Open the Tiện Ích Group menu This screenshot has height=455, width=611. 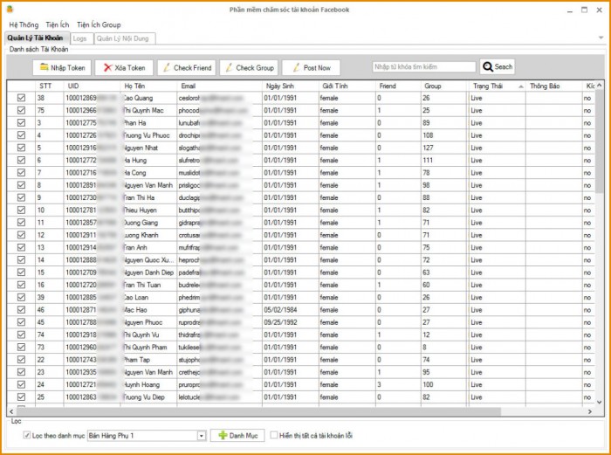tap(99, 24)
